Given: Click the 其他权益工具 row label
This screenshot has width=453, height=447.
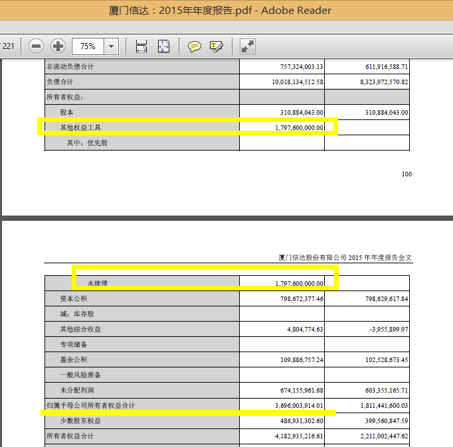Looking at the screenshot, I should pyautogui.click(x=80, y=127).
